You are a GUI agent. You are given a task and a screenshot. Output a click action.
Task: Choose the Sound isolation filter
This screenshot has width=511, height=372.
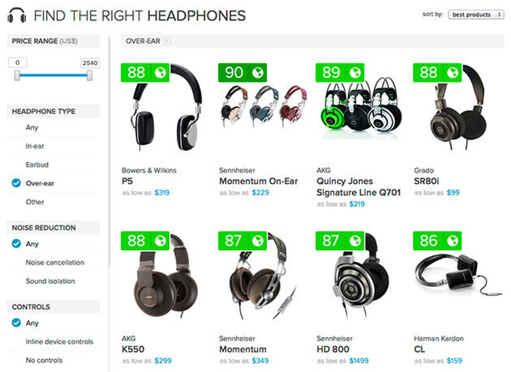coord(50,281)
